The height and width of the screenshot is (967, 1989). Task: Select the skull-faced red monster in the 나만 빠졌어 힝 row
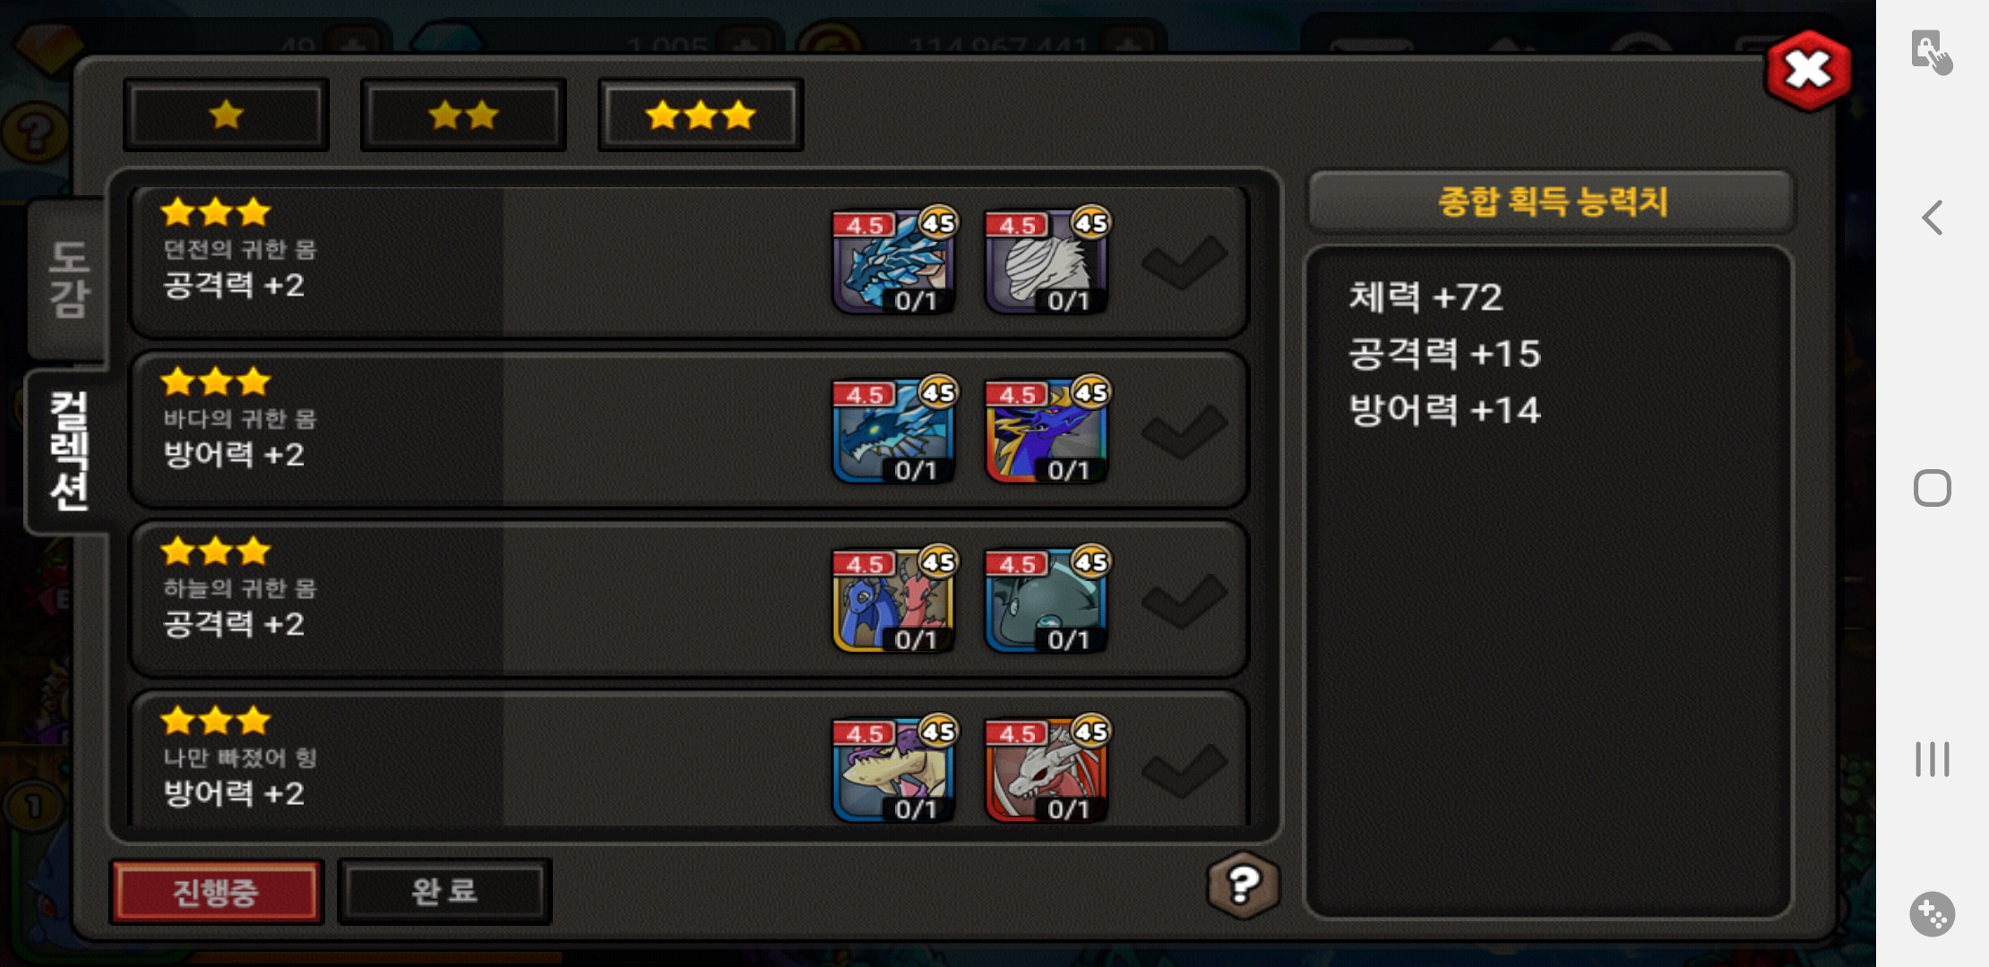coord(1046,769)
